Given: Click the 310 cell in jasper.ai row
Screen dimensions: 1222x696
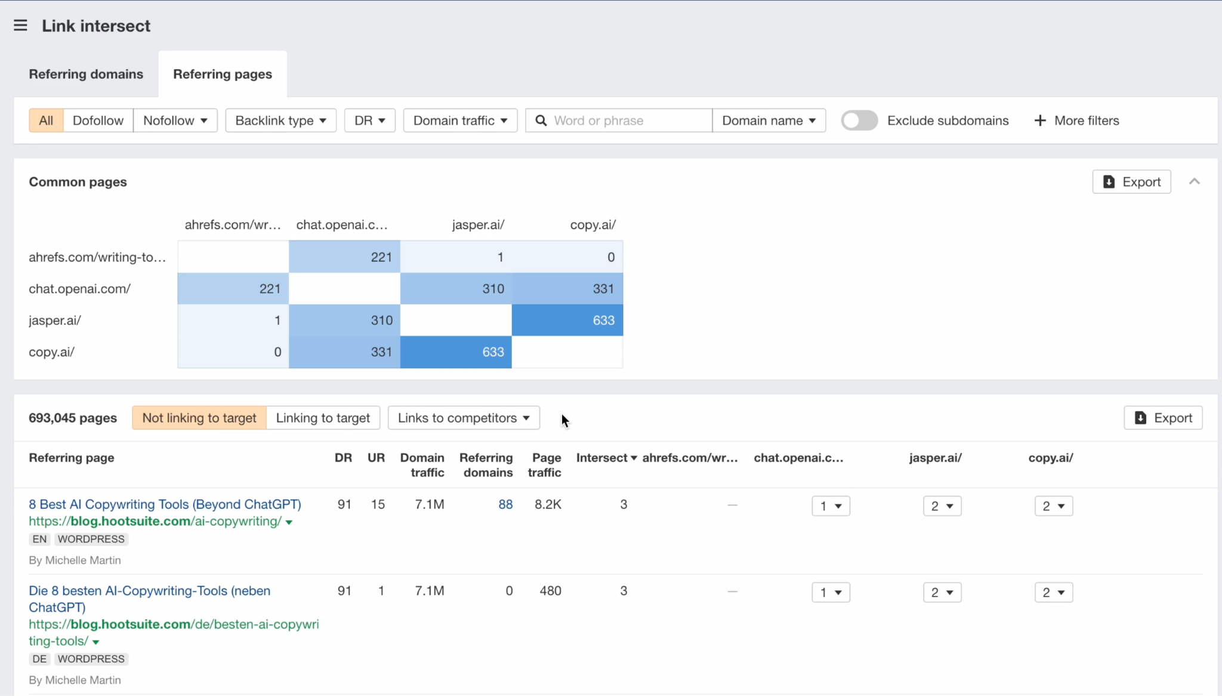Looking at the screenshot, I should coord(344,321).
